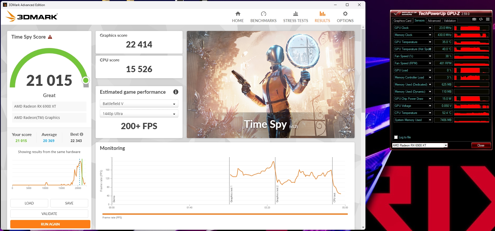Open the Fan Speed (RPM) sensor dropdown
Image resolution: width=495 pixels, height=231 pixels.
[x=430, y=63]
